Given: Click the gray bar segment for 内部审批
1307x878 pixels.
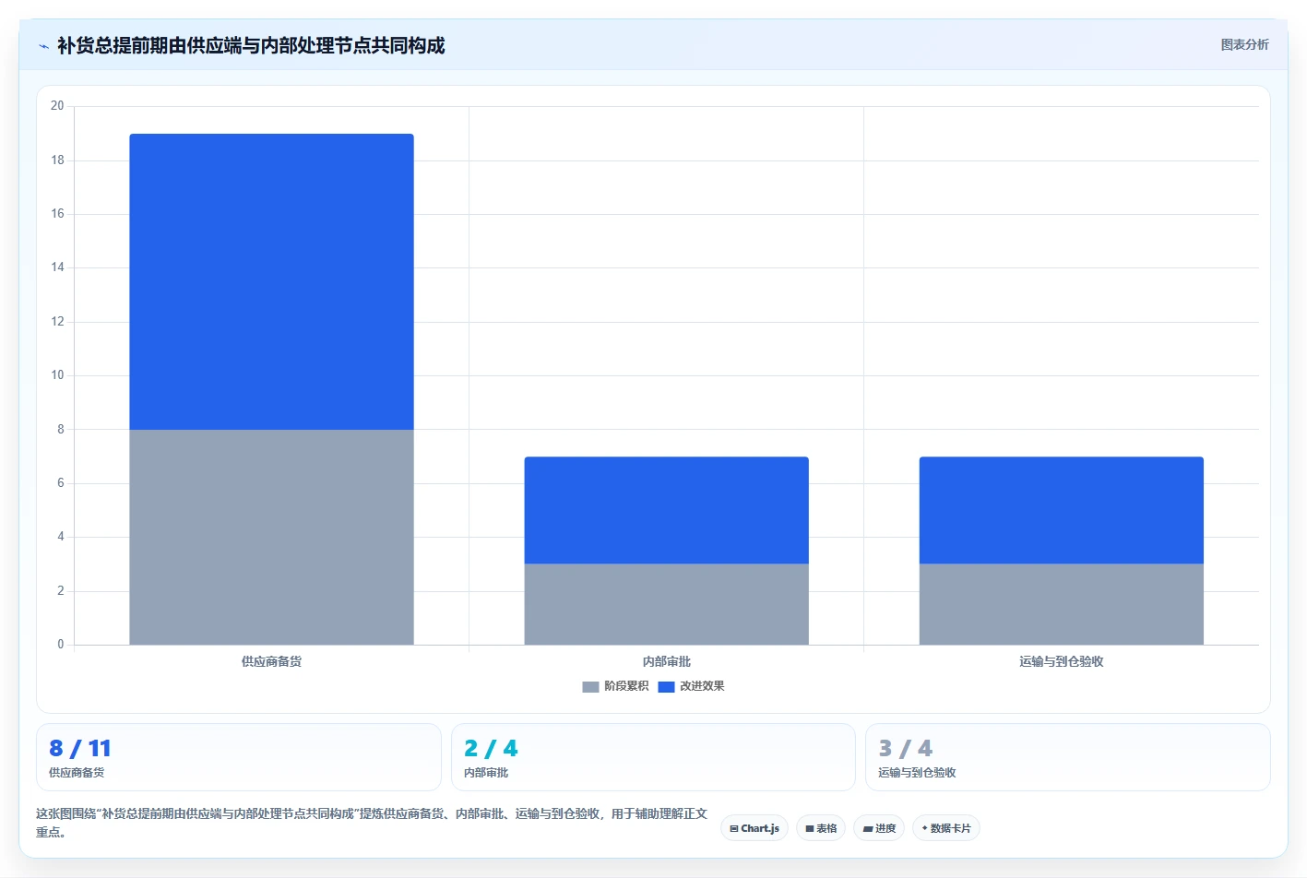Looking at the screenshot, I should (x=666, y=604).
